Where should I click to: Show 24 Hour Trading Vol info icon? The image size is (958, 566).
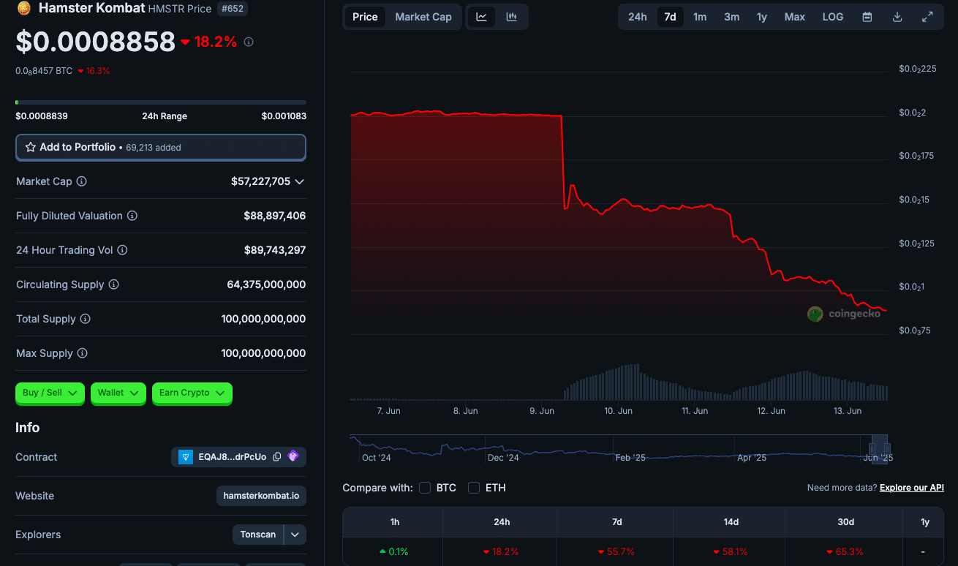tap(123, 250)
